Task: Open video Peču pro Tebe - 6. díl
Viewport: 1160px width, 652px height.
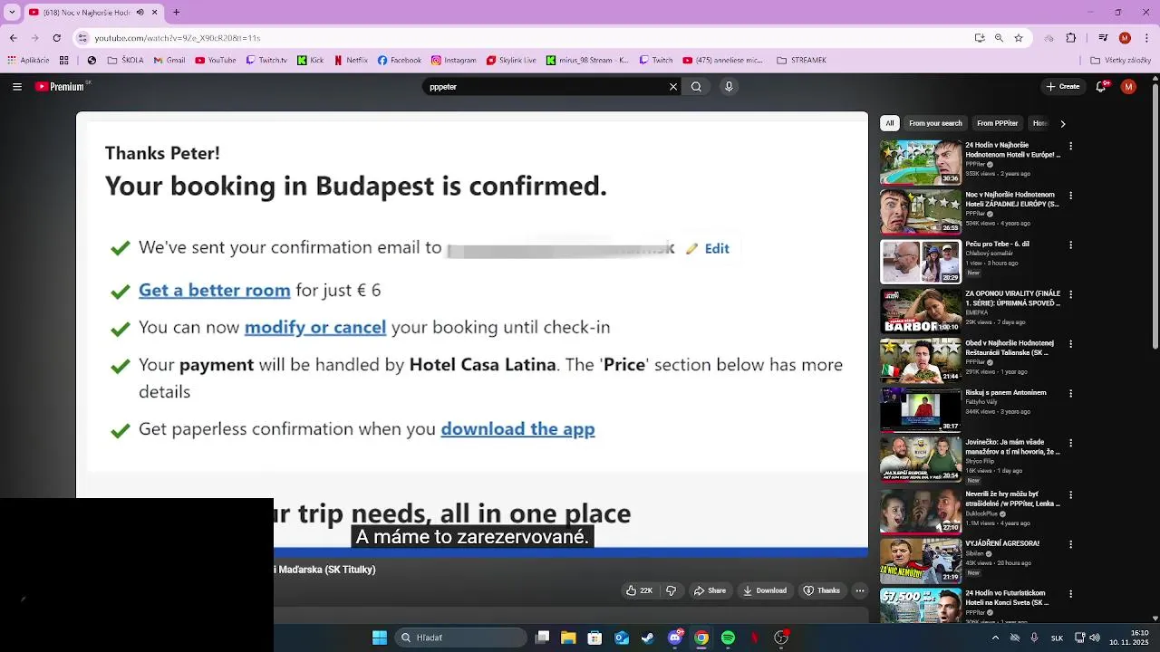Action: click(x=998, y=244)
